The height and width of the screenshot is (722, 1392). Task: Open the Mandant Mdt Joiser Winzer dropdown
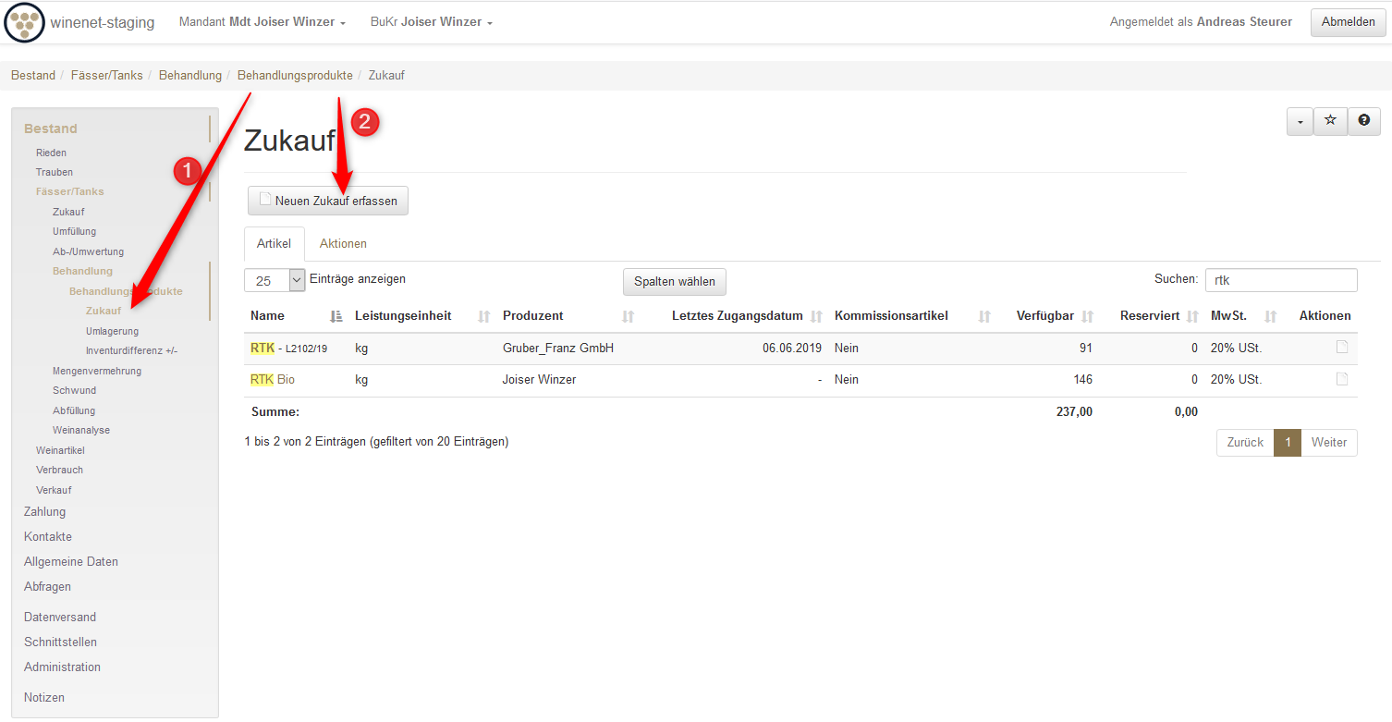tap(263, 22)
